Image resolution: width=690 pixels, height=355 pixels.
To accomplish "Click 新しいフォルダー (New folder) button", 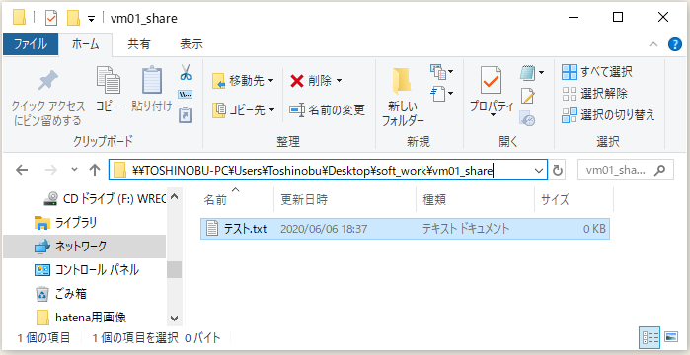I will (x=402, y=97).
